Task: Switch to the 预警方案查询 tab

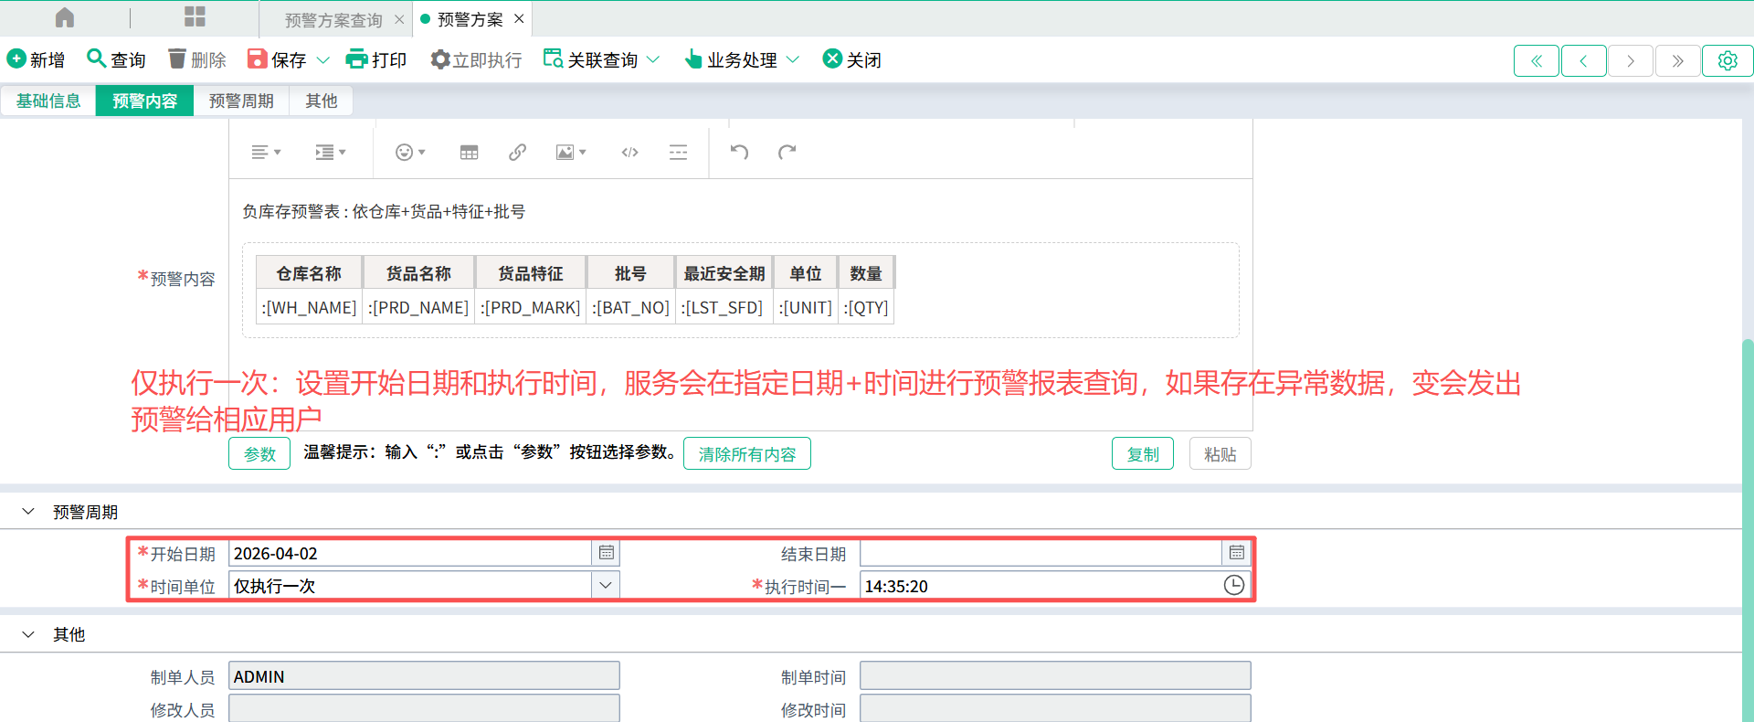Action: pos(333,20)
